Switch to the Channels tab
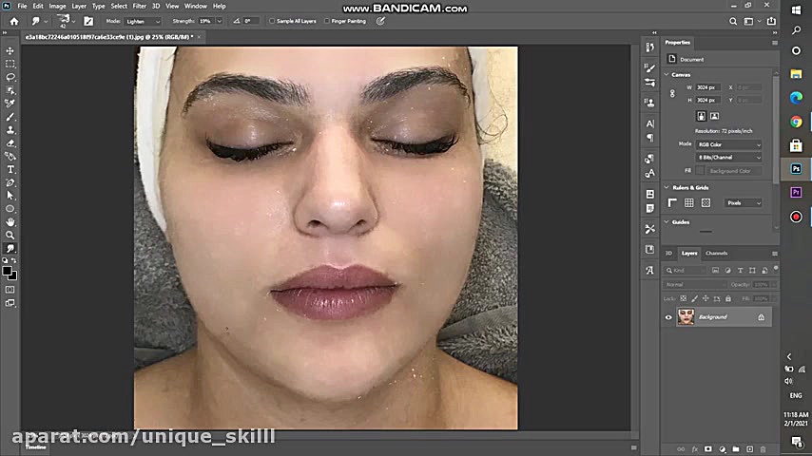Image resolution: width=812 pixels, height=456 pixels. tap(716, 253)
